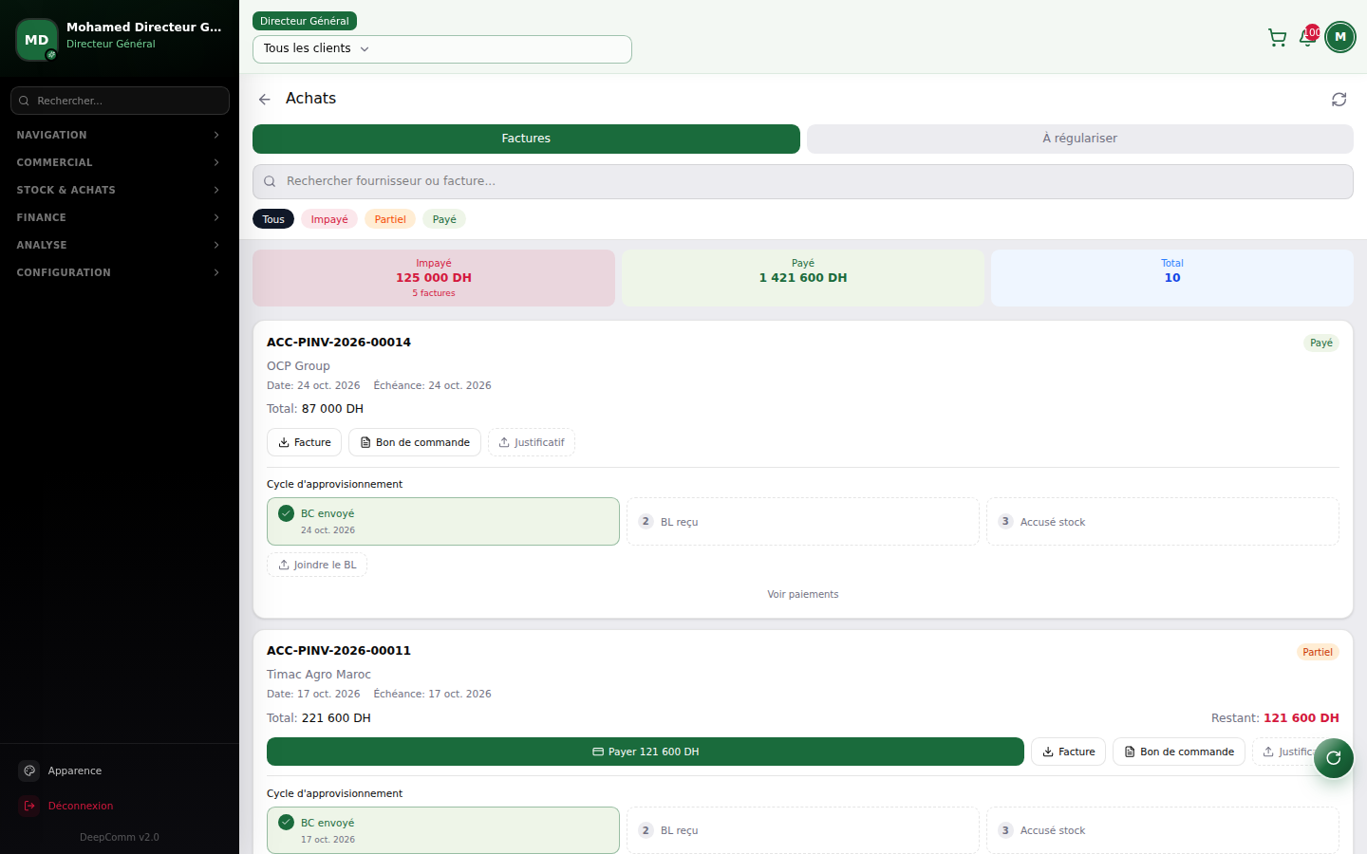The width and height of the screenshot is (1367, 854).
Task: Expand the STOCK & ACHATS section
Action: [120, 190]
